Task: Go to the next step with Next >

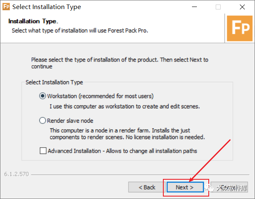Action: (x=185, y=187)
